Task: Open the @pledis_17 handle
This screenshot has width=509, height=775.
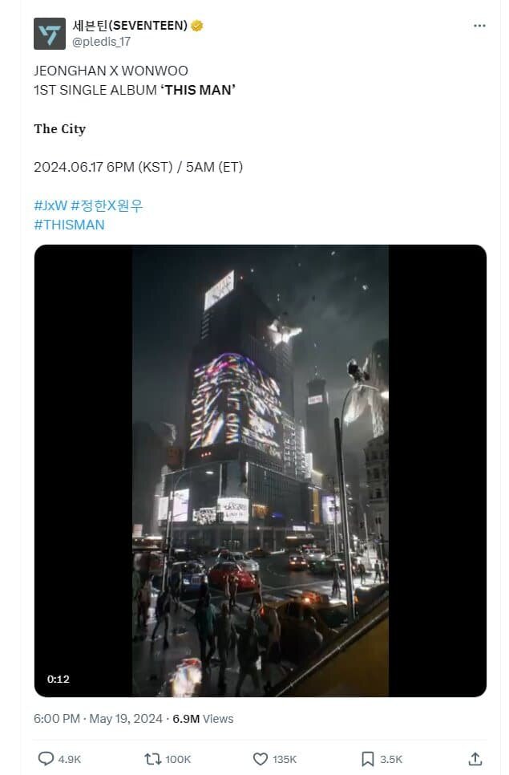Action: pyautogui.click(x=101, y=42)
